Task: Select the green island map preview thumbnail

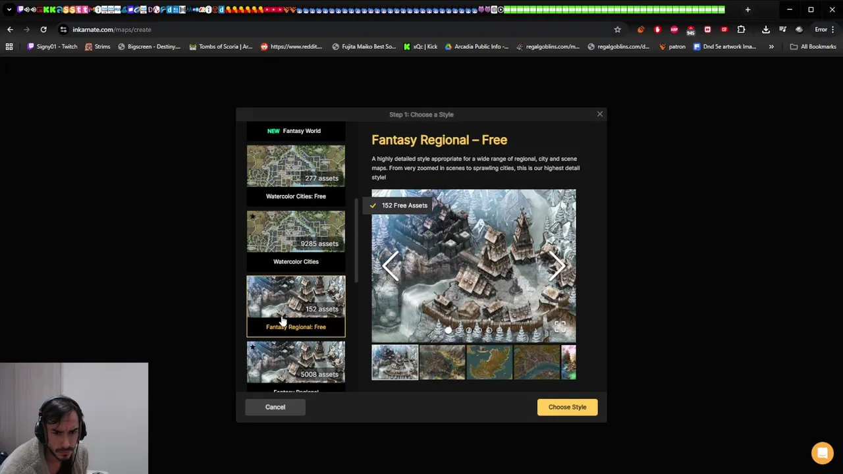Action: (x=489, y=362)
